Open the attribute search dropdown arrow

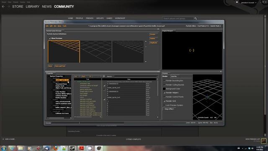click(x=157, y=76)
